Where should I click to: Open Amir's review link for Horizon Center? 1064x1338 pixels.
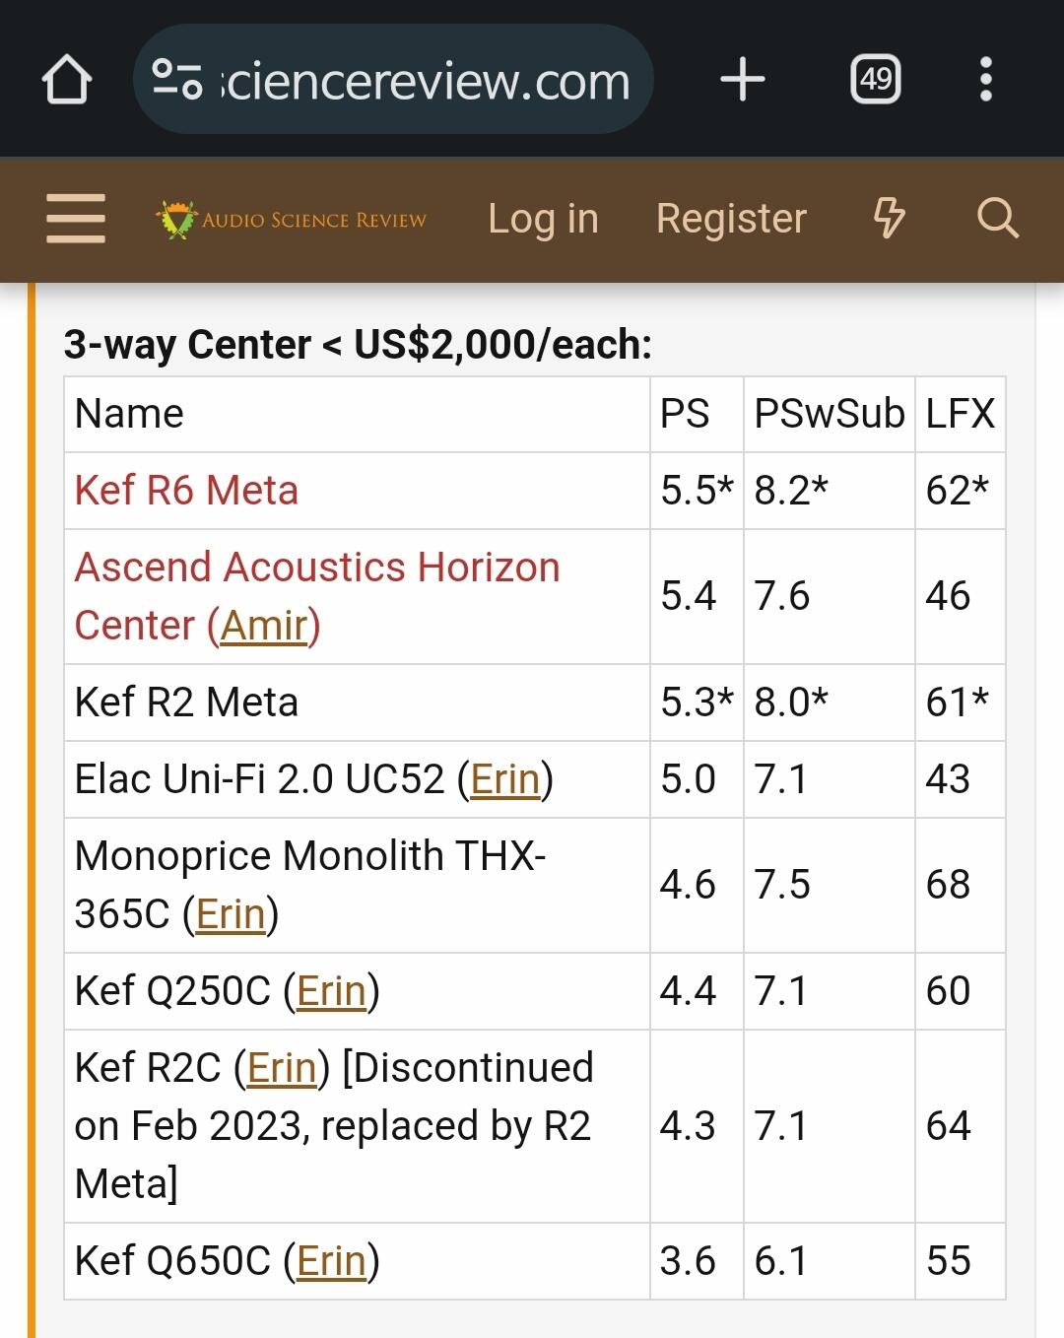[264, 626]
